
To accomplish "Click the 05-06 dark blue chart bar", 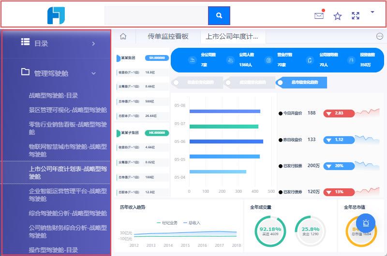I will (x=226, y=142).
